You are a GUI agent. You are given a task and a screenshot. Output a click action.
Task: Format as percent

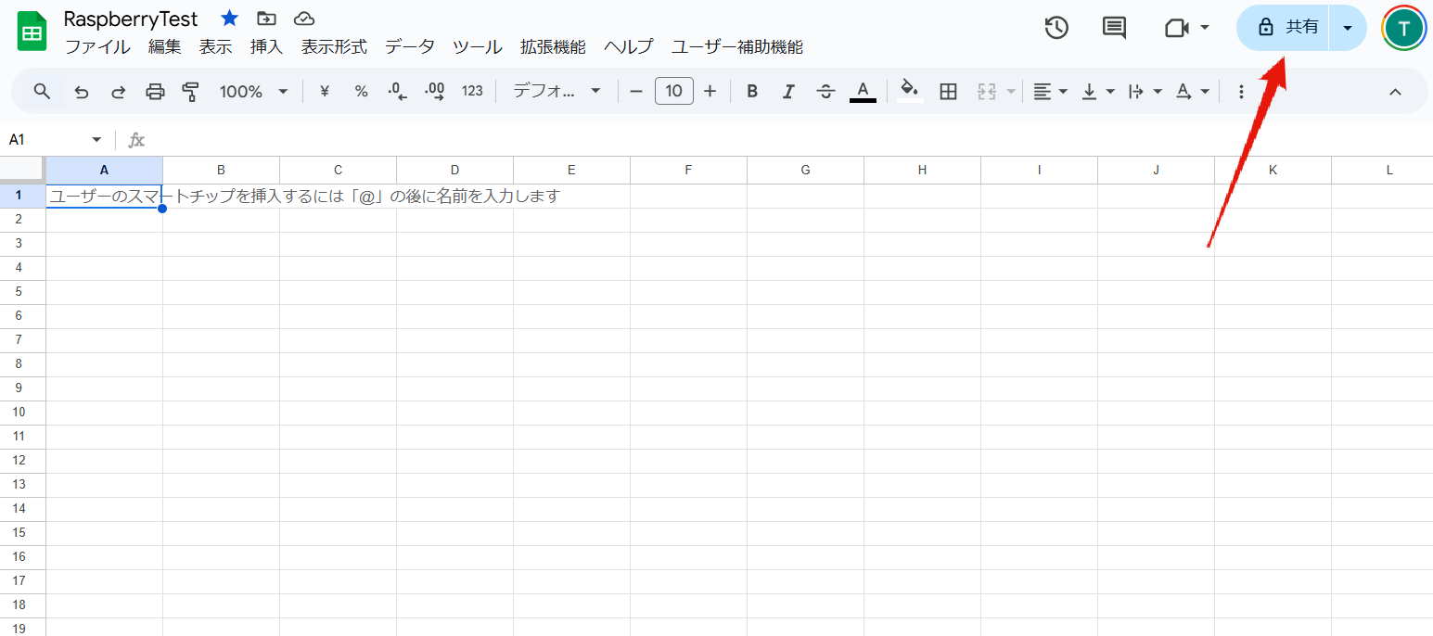click(x=361, y=91)
